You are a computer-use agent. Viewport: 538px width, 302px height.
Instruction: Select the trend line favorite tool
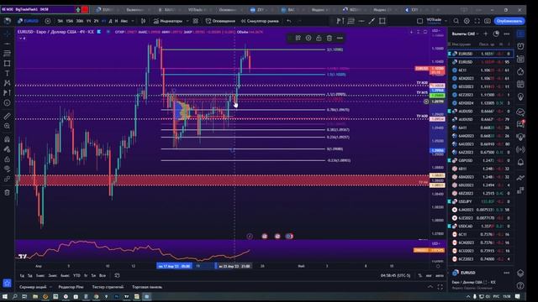pyautogui.click(x=372, y=21)
